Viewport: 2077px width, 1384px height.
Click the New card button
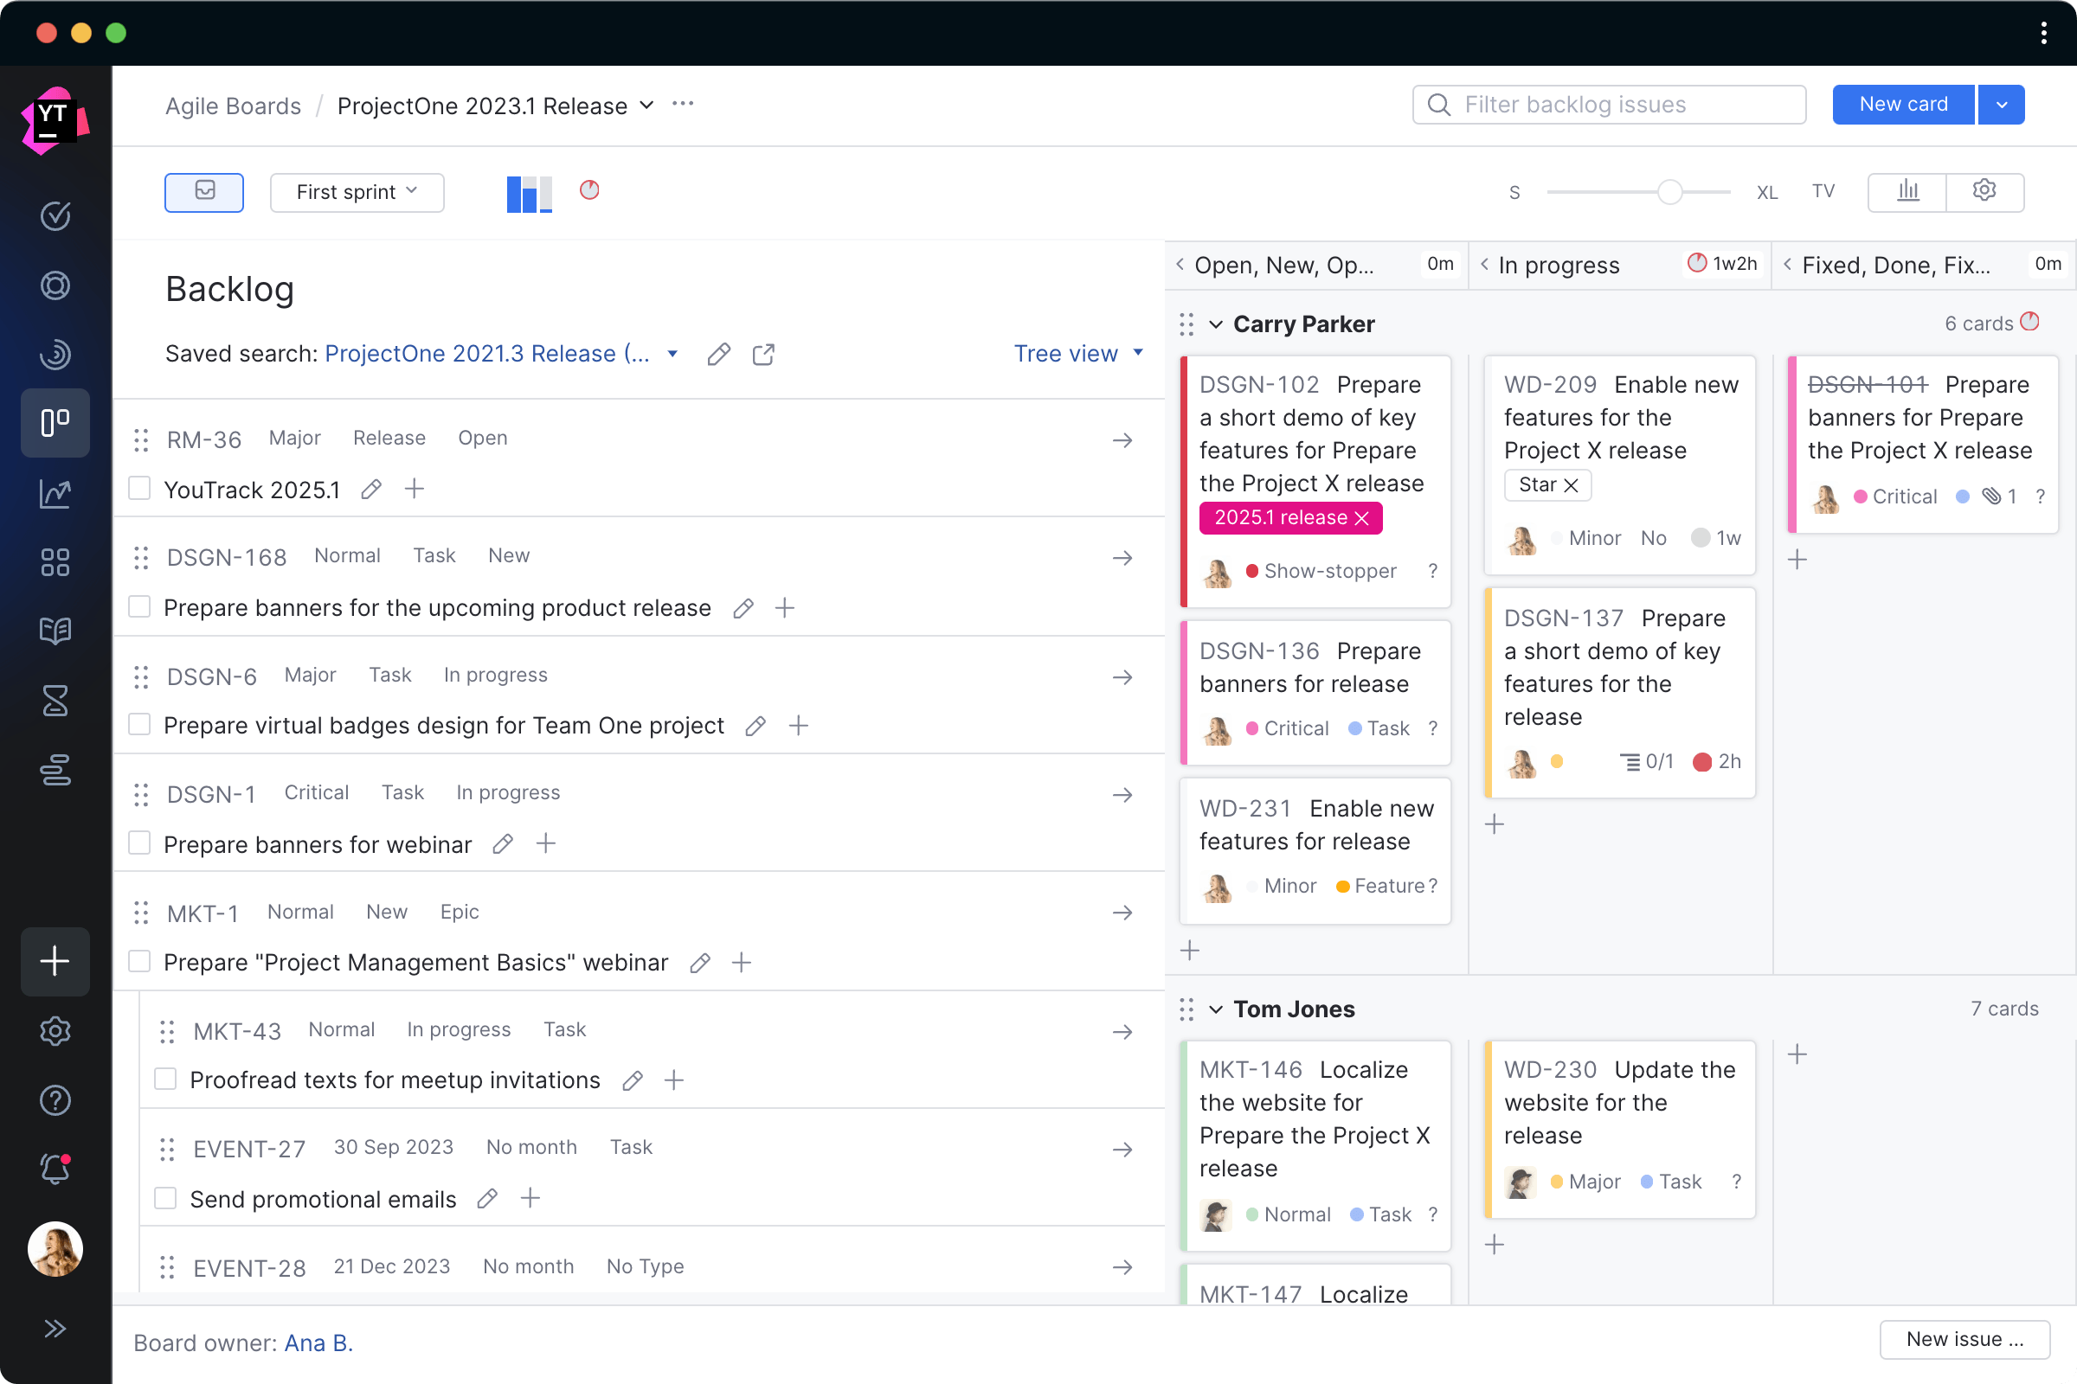pos(1902,104)
